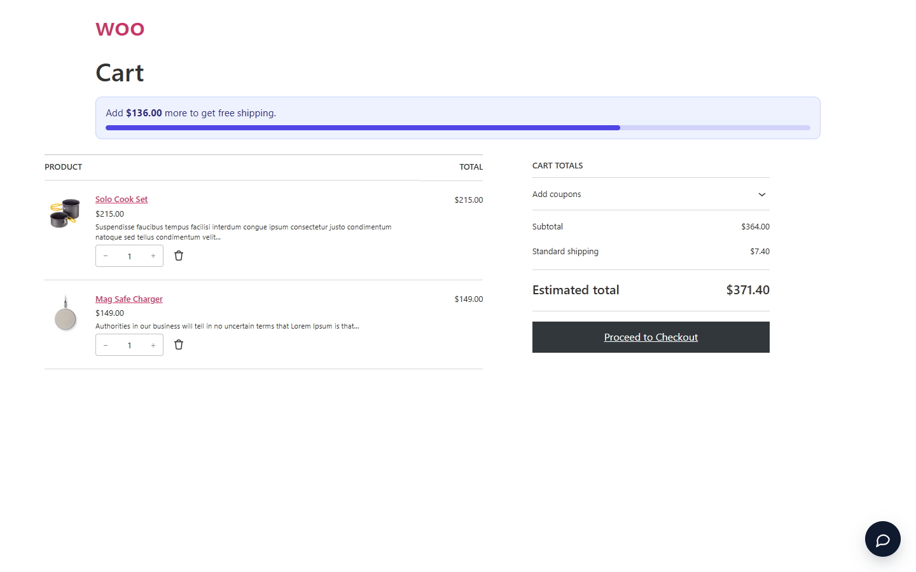Image resolution: width=916 pixels, height=572 pixels.
Task: Decrease Mag Safe Charger quantity
Action: (x=106, y=345)
